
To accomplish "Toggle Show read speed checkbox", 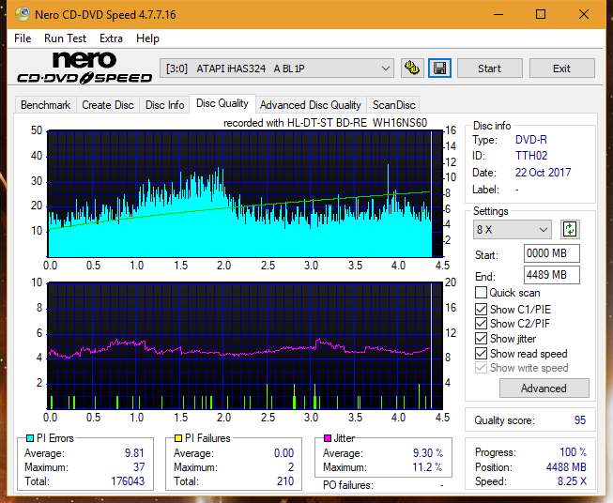I will [x=481, y=353].
